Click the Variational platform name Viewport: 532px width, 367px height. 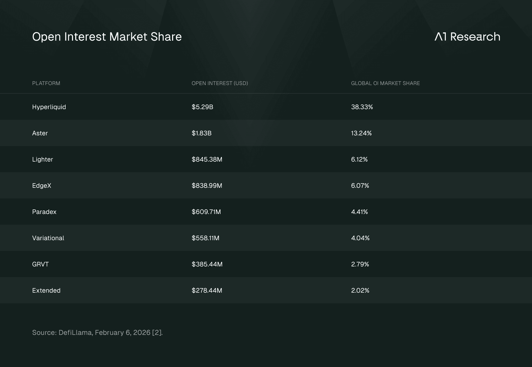click(x=48, y=238)
